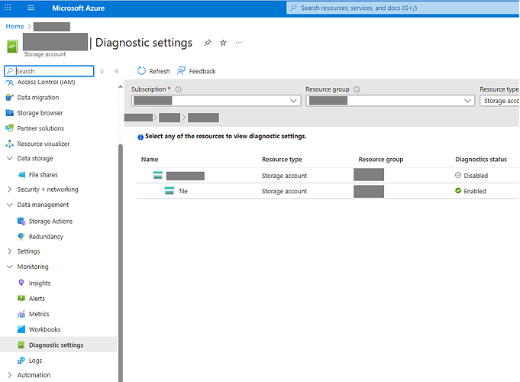Collapse the sidebar with double chevron
This screenshot has width=520, height=382.
[x=117, y=71]
